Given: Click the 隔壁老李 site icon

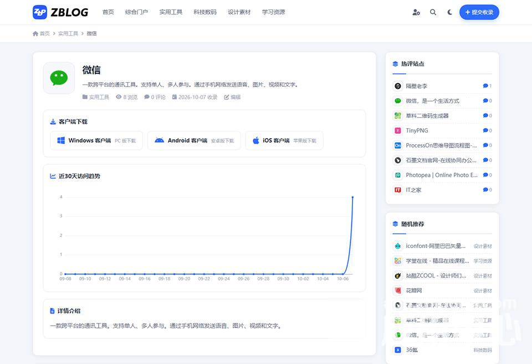Looking at the screenshot, I should [398, 86].
